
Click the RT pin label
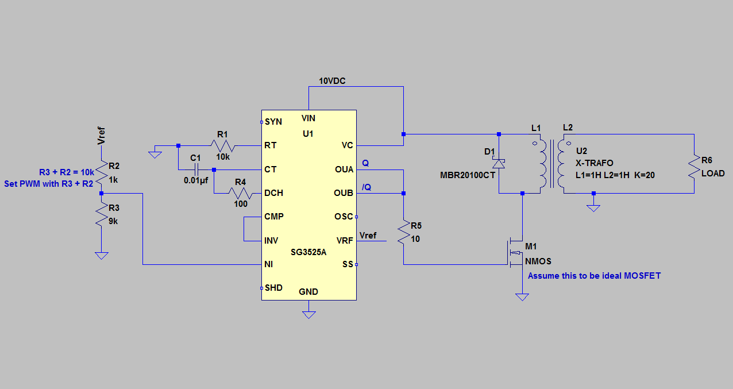coord(271,145)
